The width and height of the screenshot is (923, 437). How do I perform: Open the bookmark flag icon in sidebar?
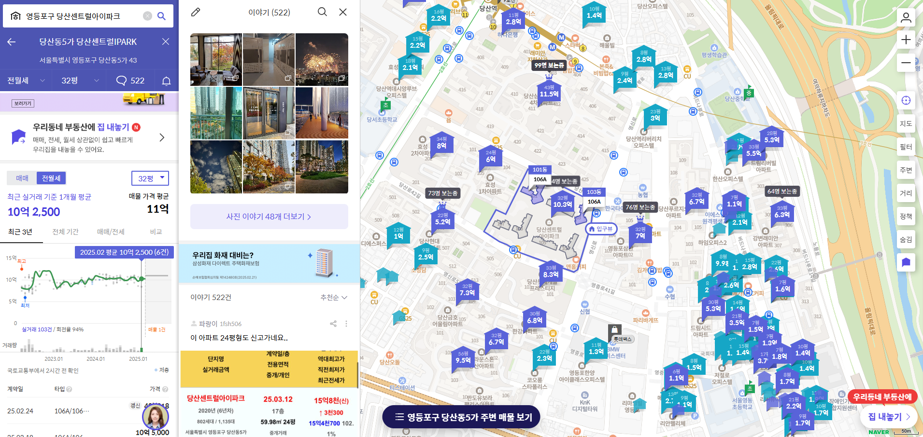(907, 262)
